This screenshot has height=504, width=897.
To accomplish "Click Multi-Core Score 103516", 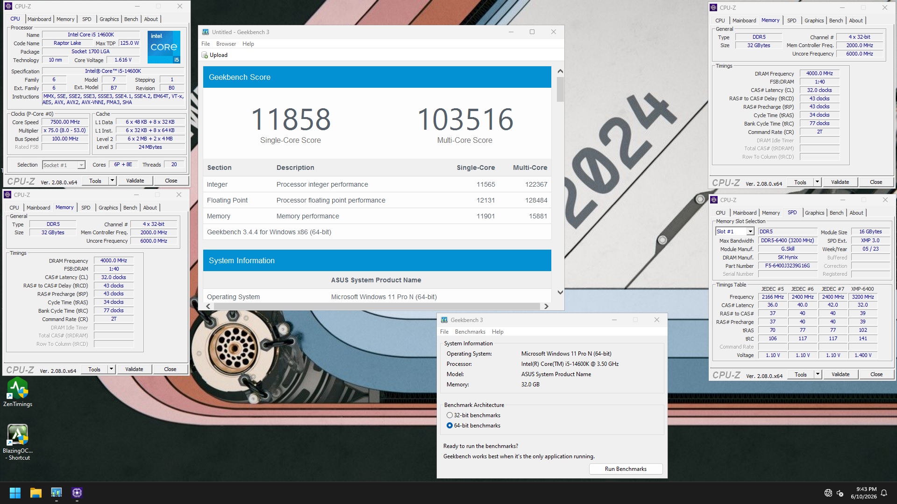I will coord(465,119).
